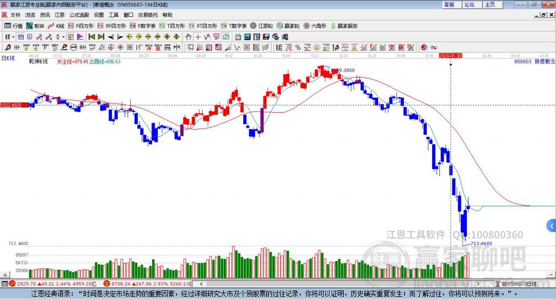Open the 江恩轮 Gann wheel
556x299 pixels.
coord(262,26)
